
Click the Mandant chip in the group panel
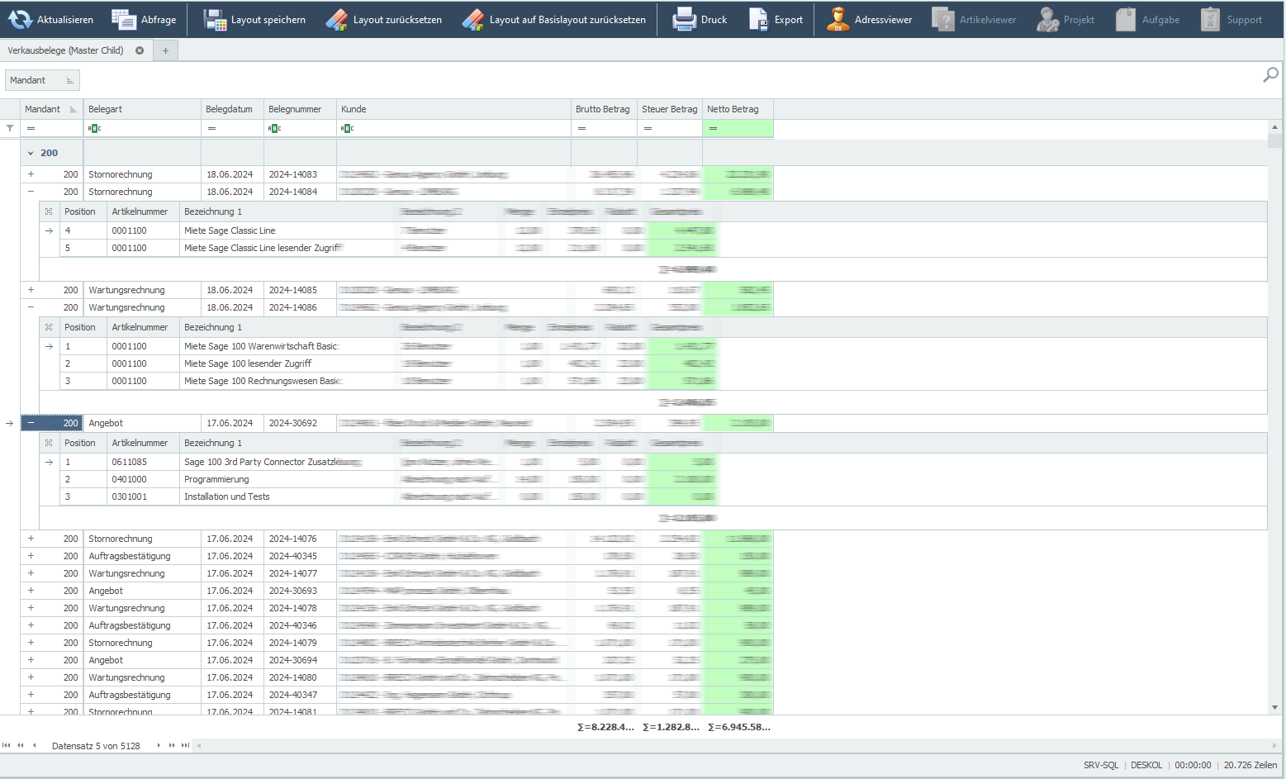coord(42,80)
